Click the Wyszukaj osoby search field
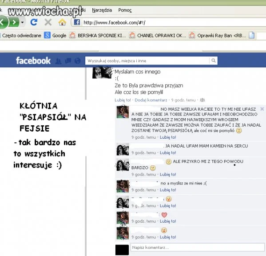 [147, 60]
